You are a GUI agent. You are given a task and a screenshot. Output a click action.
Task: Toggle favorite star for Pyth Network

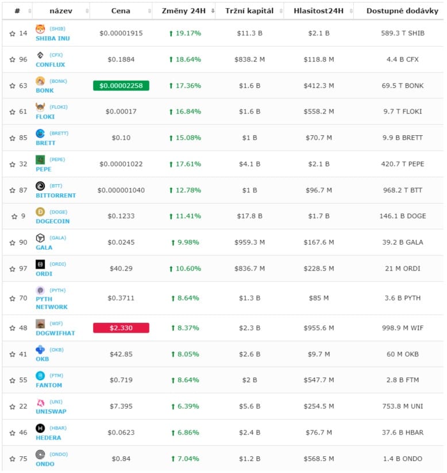12,299
